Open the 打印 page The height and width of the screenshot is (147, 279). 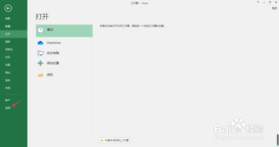click(x=8, y=57)
